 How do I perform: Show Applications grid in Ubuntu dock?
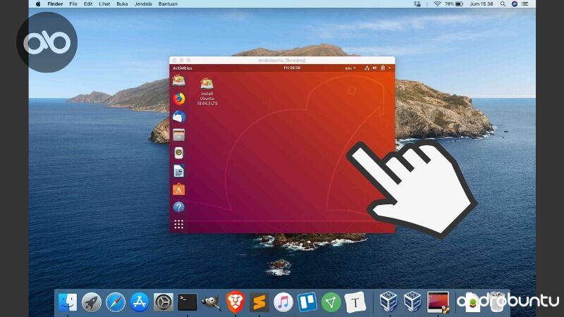pyautogui.click(x=179, y=225)
